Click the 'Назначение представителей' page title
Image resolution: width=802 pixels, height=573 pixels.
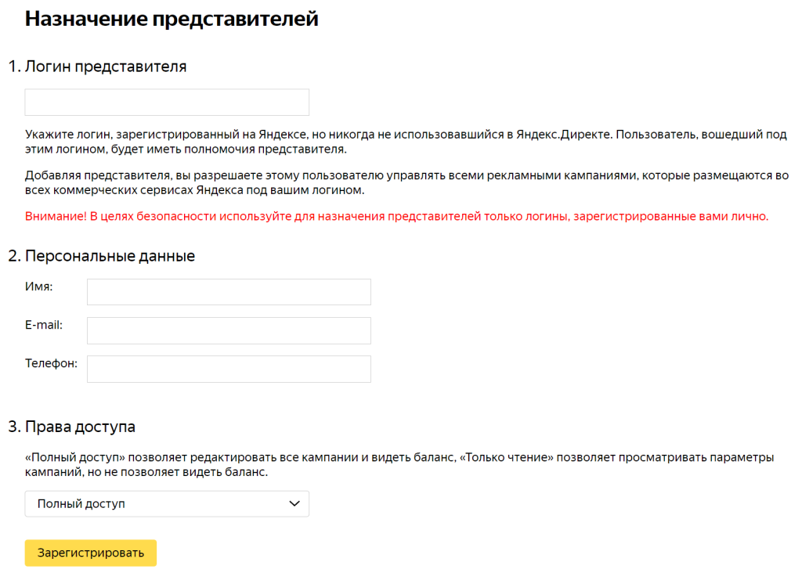click(x=172, y=19)
